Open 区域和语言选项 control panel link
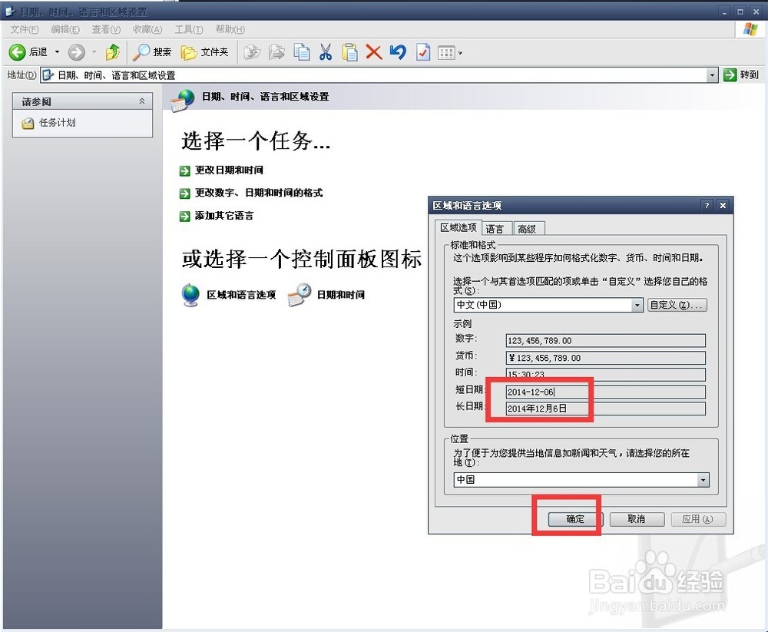The width and height of the screenshot is (768, 632). point(241,294)
